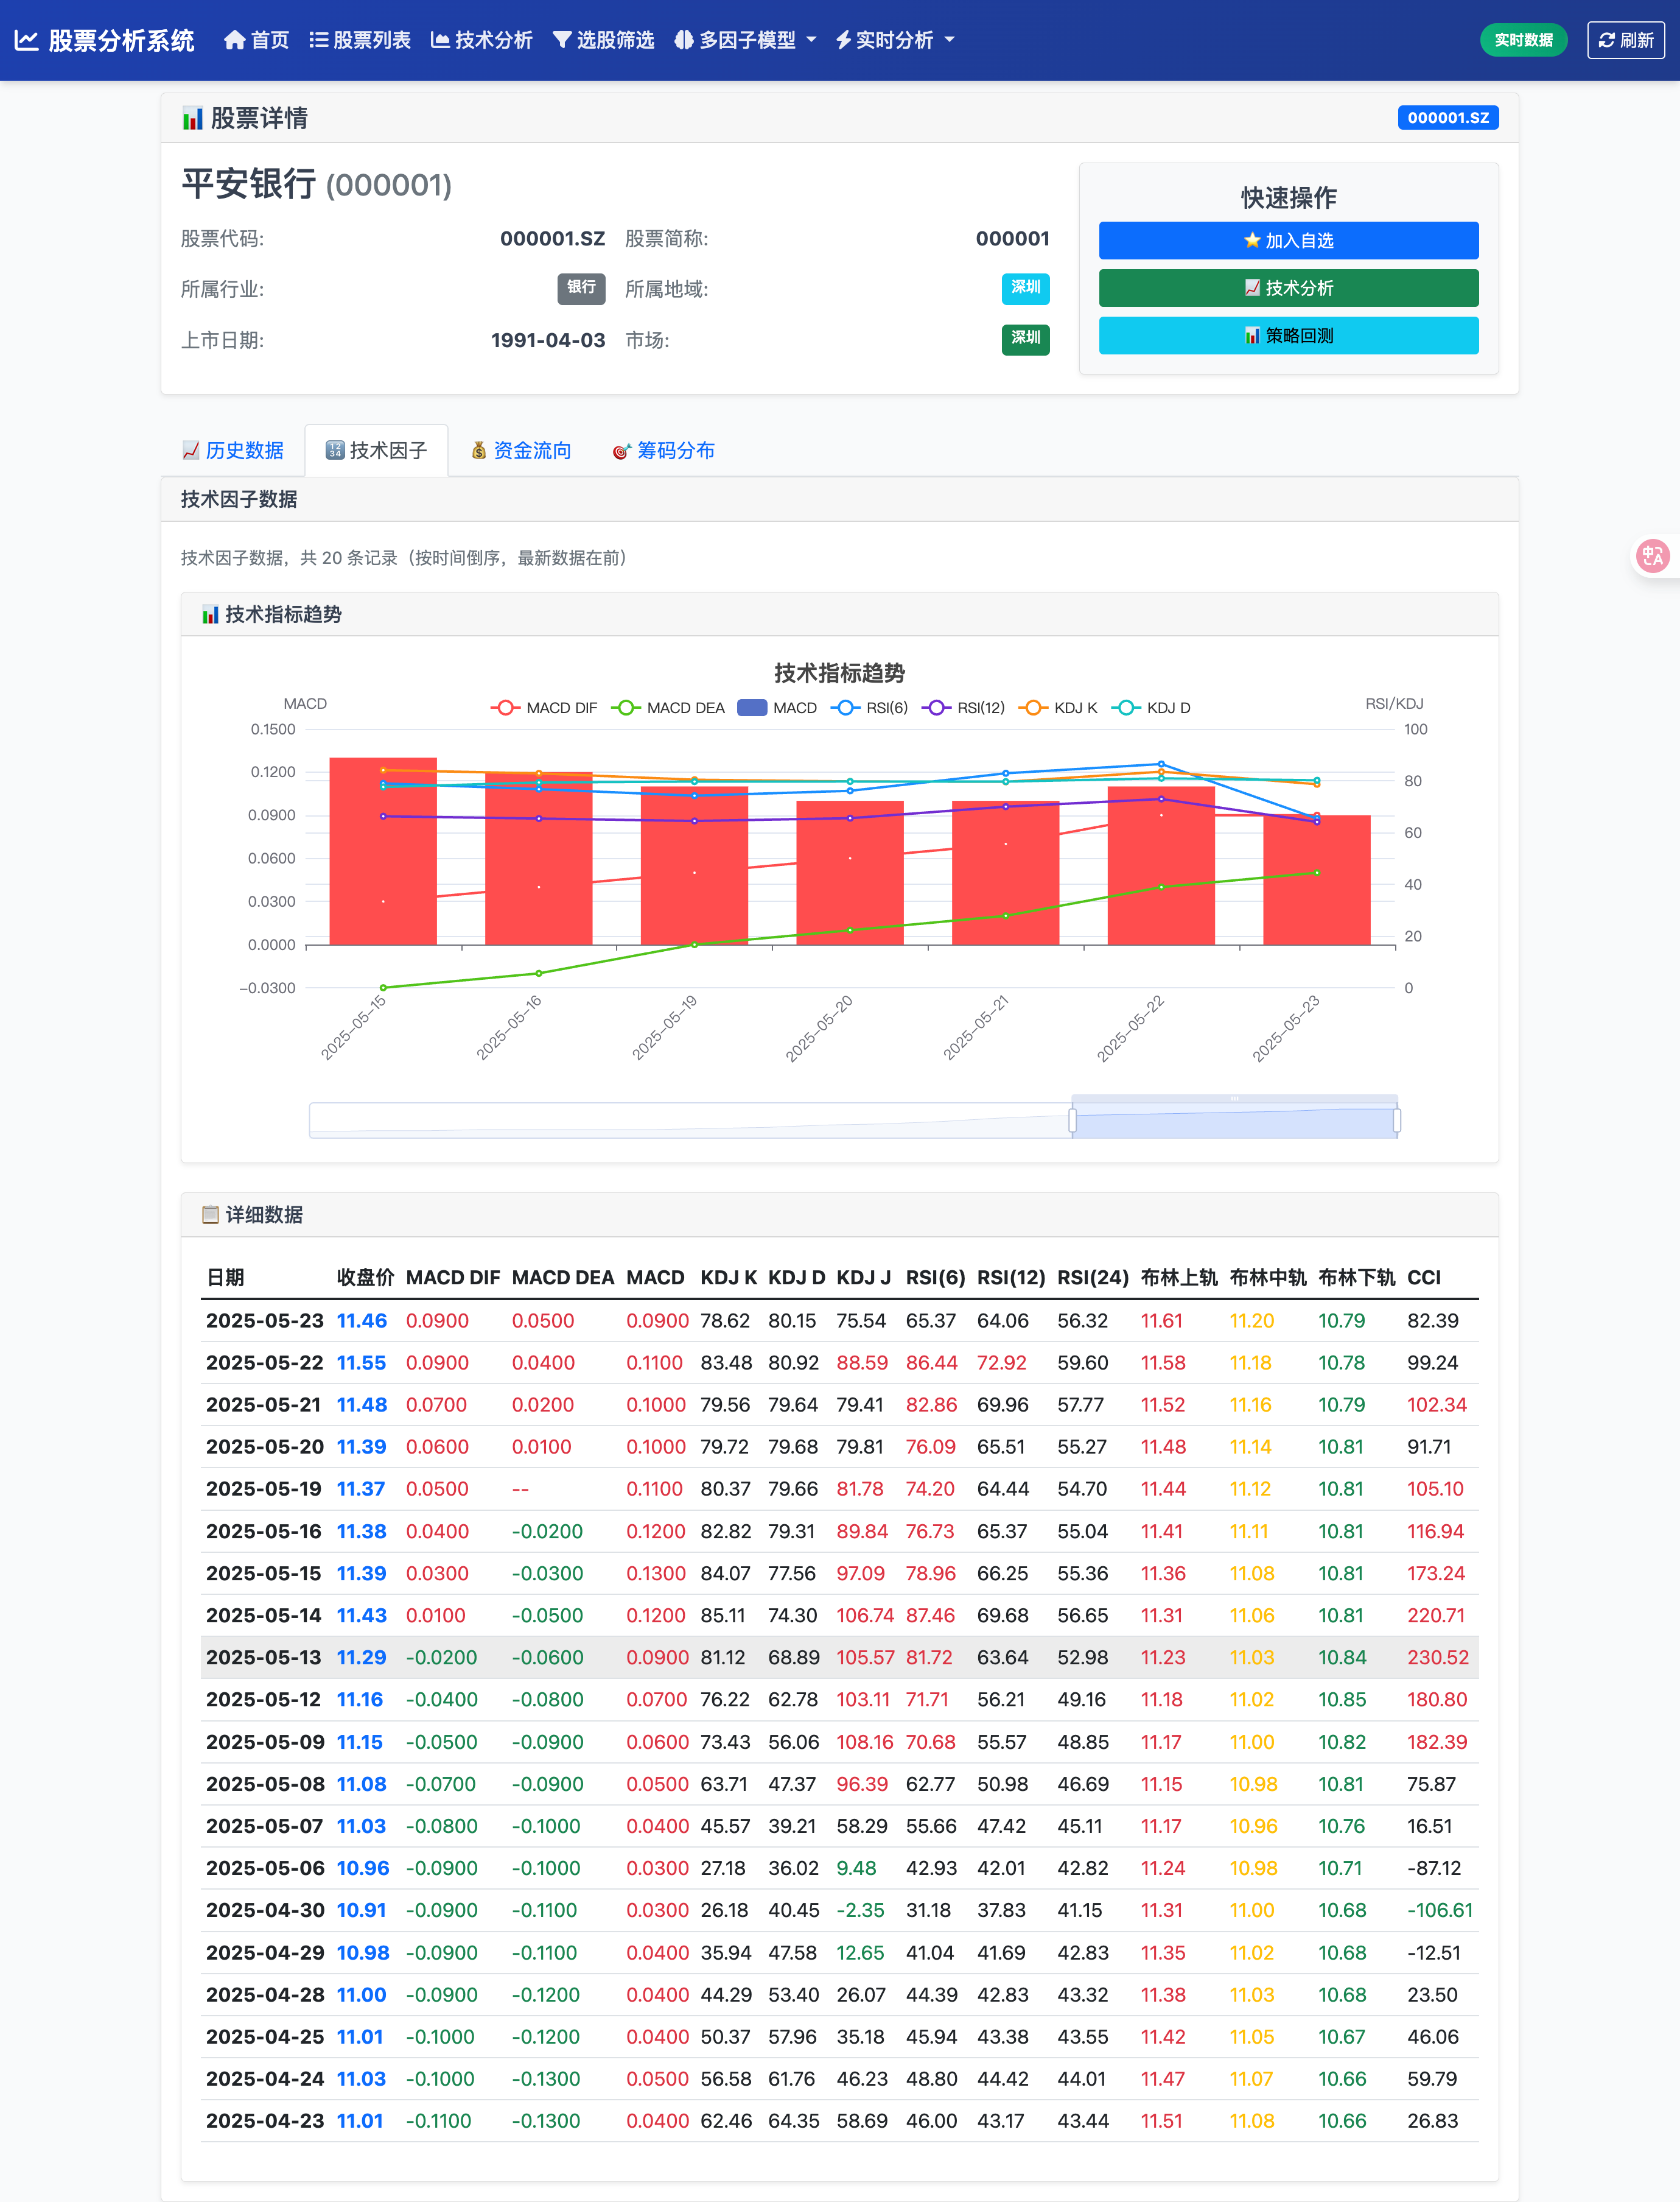This screenshot has width=1680, height=2202.
Task: Switch to the 历史数据 tab
Action: (x=233, y=450)
